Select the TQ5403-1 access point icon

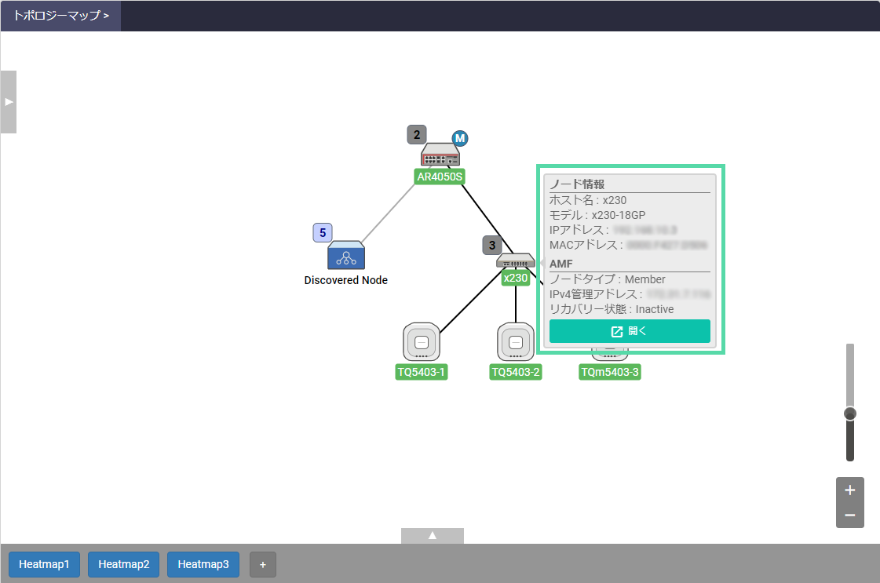(422, 342)
